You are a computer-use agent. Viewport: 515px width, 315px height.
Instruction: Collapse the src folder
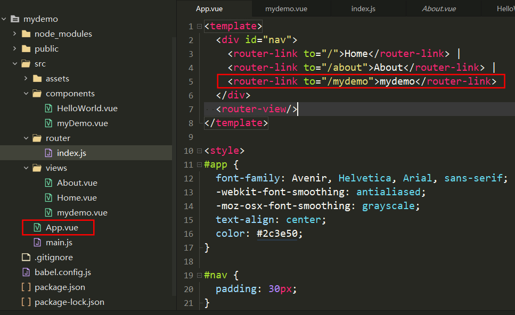pyautogui.click(x=14, y=64)
